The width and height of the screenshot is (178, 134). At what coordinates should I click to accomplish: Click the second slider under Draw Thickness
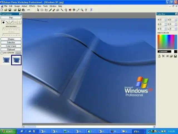[11, 34]
